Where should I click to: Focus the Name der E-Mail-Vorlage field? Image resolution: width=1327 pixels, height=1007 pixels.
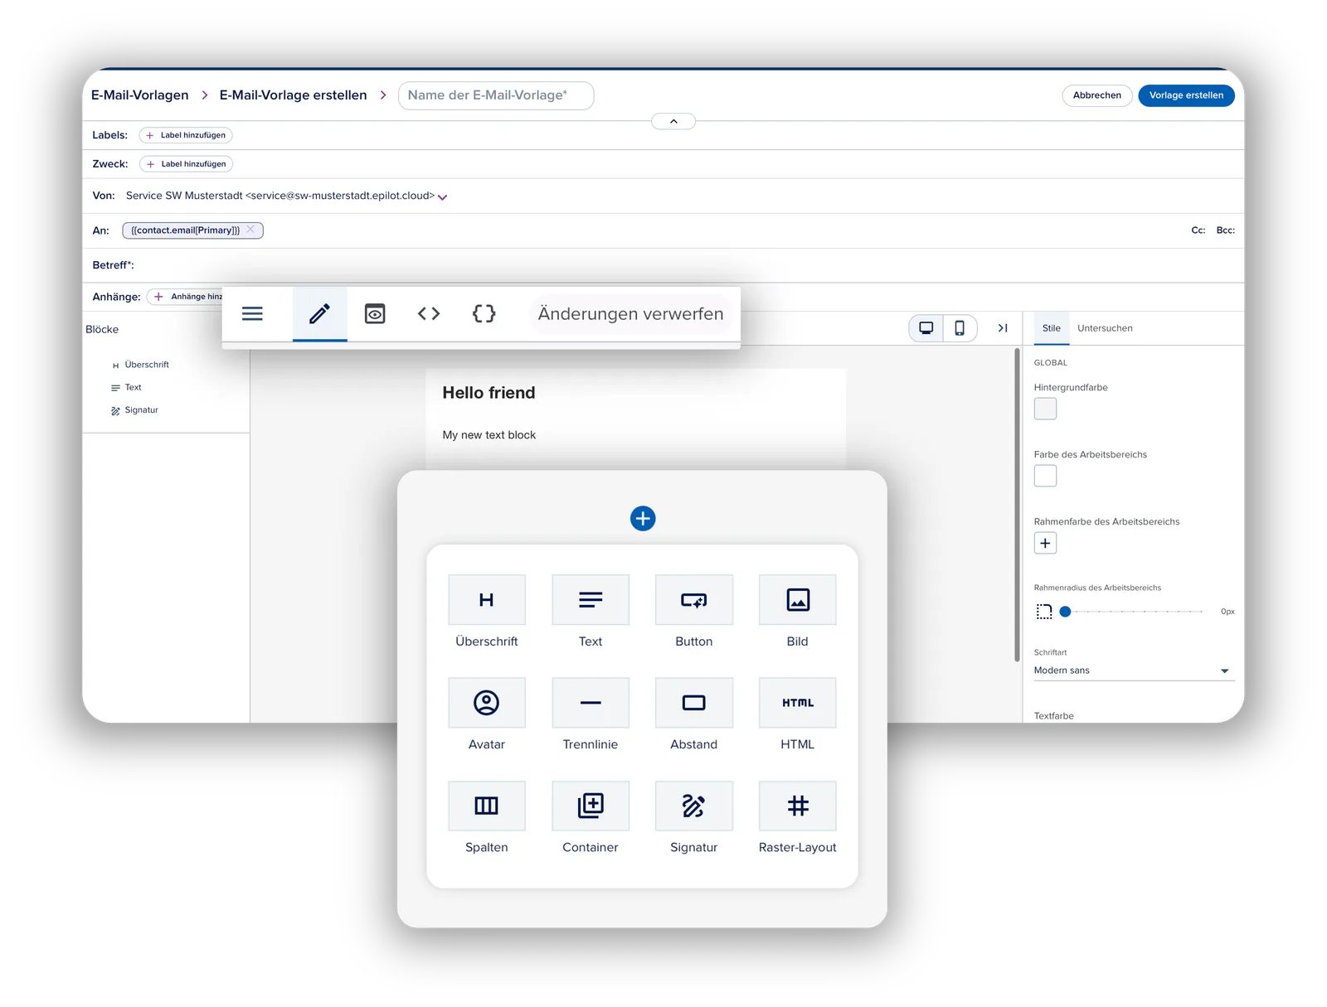click(496, 95)
